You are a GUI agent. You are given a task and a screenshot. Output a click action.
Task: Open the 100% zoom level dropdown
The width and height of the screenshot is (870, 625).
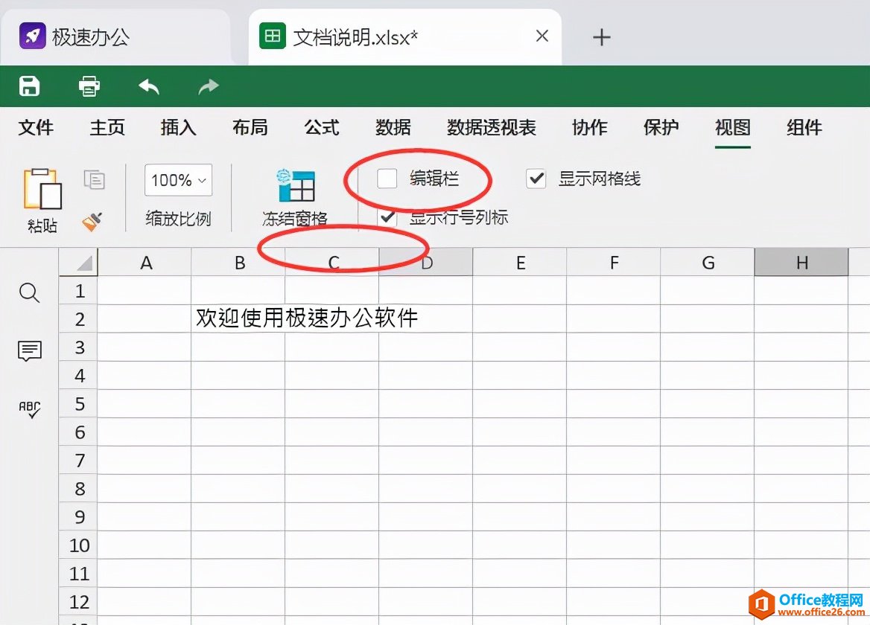click(x=177, y=180)
